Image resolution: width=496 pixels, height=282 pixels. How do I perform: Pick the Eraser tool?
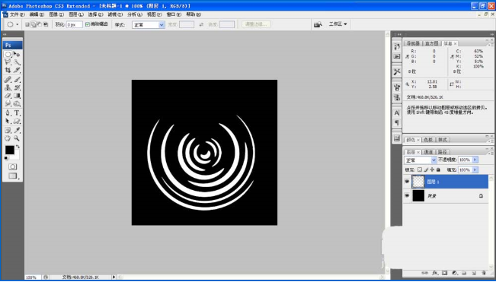[x=8, y=96]
